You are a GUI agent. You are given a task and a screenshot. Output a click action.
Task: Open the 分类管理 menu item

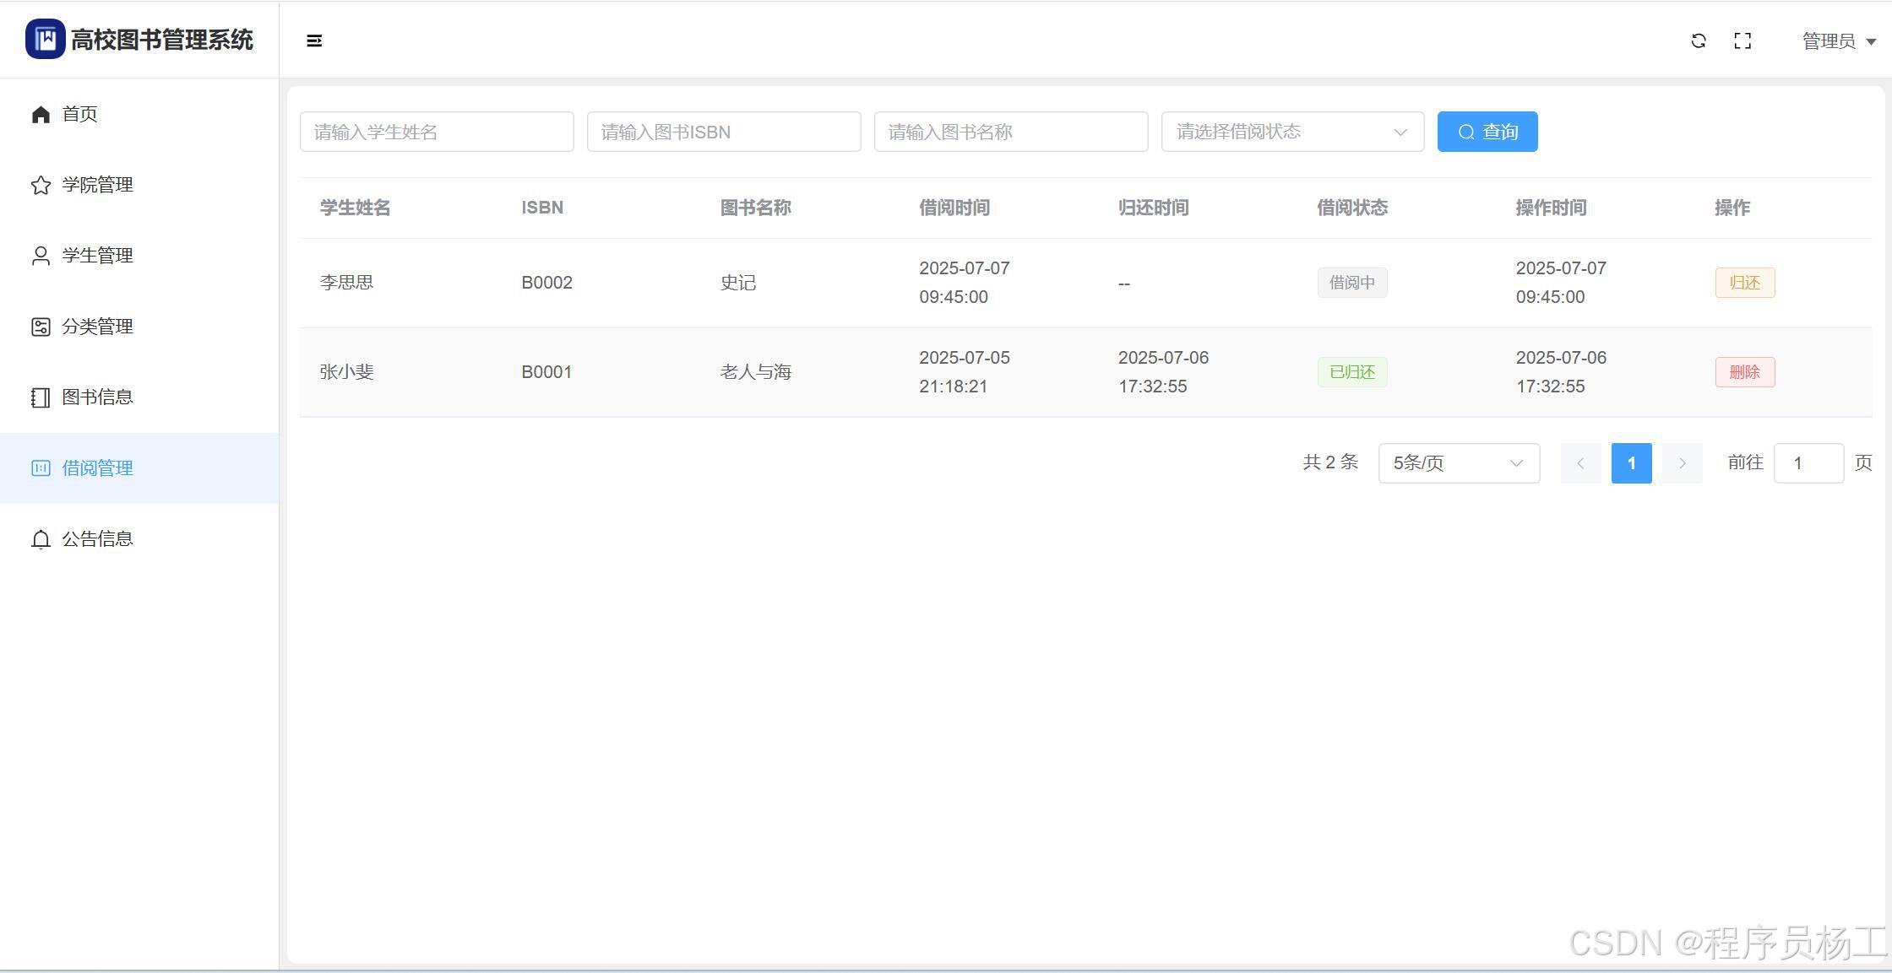97,327
